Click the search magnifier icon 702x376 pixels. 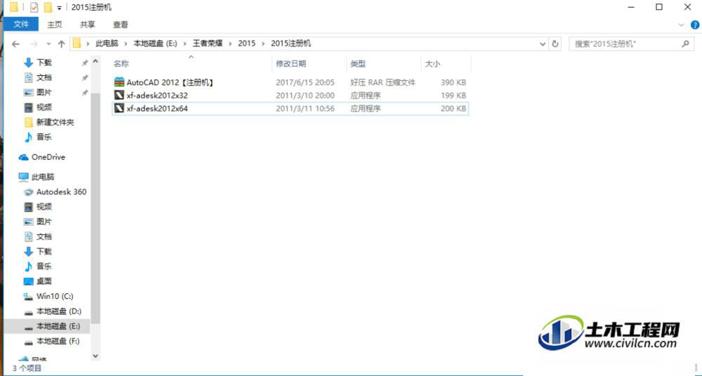685,43
